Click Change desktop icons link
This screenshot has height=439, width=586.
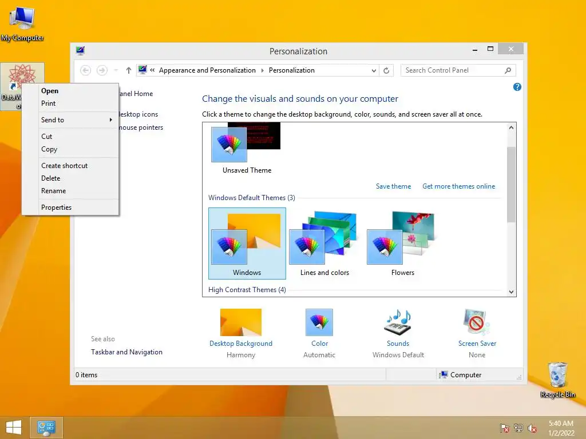tap(138, 114)
